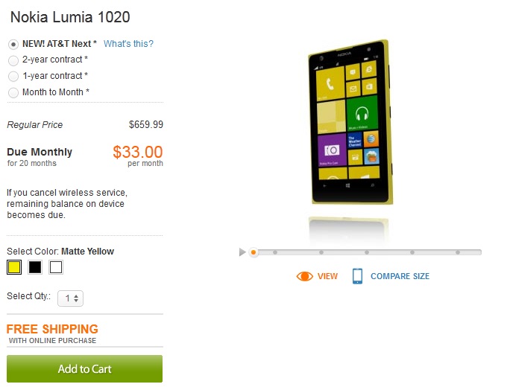Select the AT&T Next radio option
This screenshot has width=513, height=387.
pos(13,44)
